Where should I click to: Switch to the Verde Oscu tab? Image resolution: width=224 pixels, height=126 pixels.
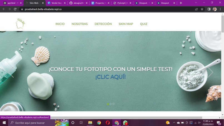pyautogui.click(x=57, y=3)
